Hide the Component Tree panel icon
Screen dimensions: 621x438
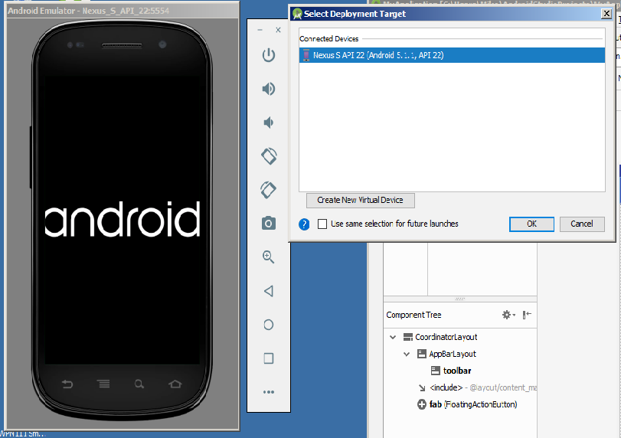pyautogui.click(x=527, y=315)
